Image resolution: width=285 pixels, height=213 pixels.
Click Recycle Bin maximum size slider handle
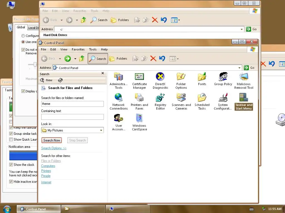(x=35, y=64)
